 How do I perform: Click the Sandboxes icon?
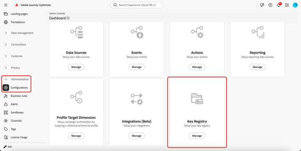(x=6, y=112)
